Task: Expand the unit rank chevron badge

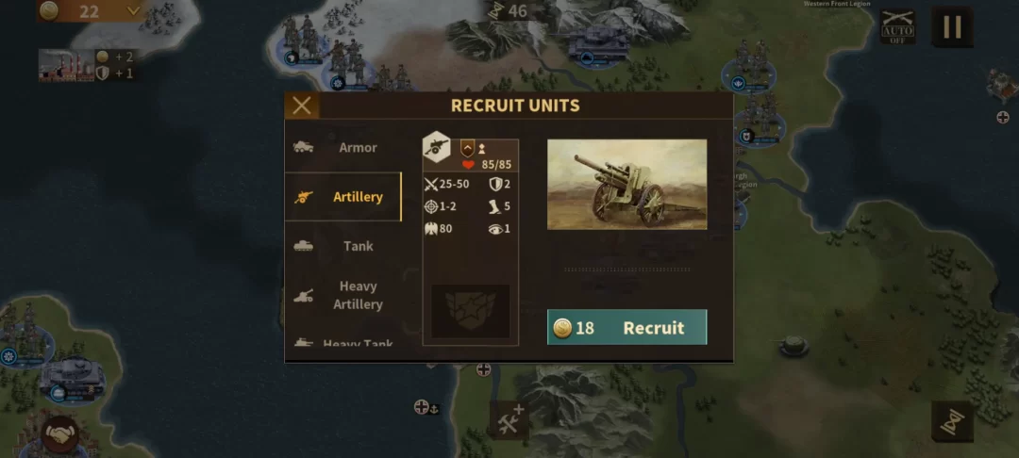Action: [467, 149]
